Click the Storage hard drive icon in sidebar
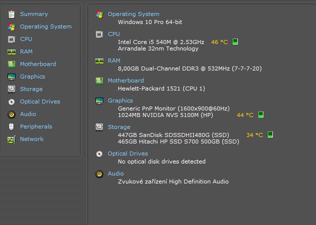 click(x=12, y=89)
